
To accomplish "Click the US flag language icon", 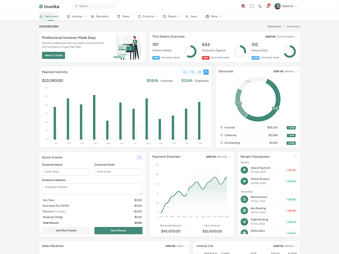I will coord(243,6).
